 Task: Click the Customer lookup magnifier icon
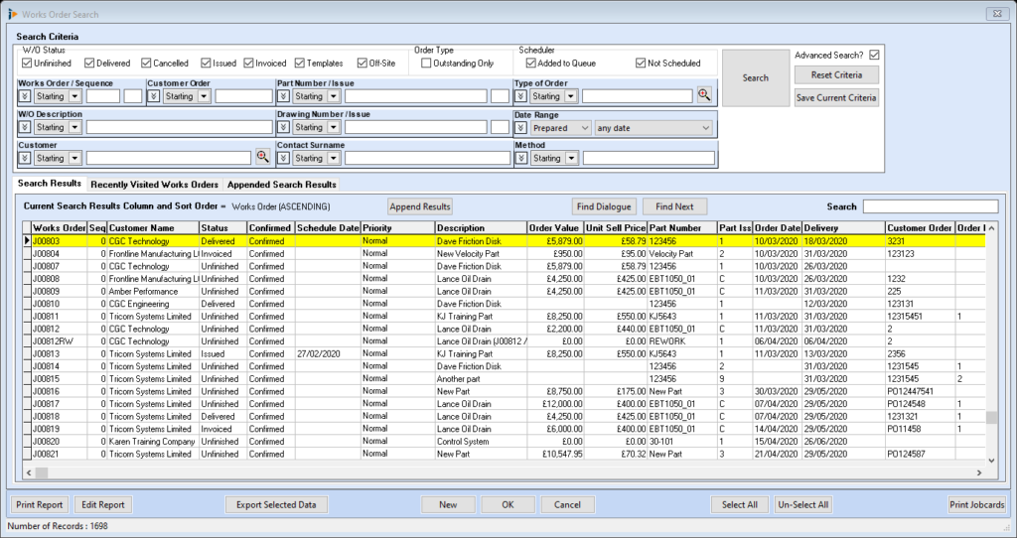(x=263, y=157)
